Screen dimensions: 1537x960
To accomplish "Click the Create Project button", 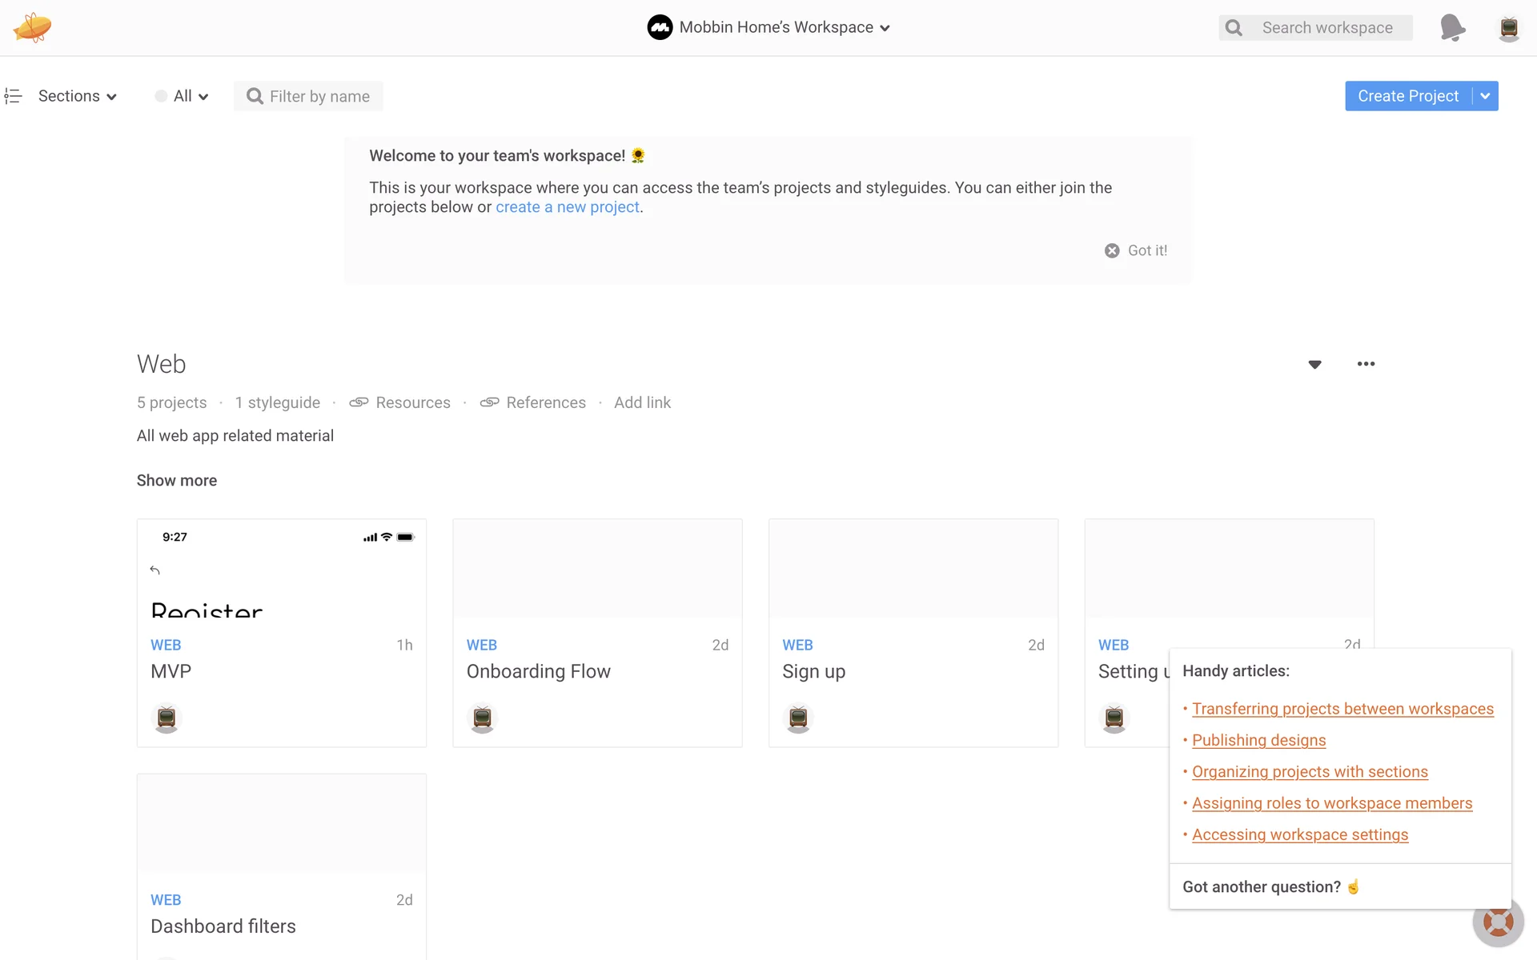I will pos(1407,96).
